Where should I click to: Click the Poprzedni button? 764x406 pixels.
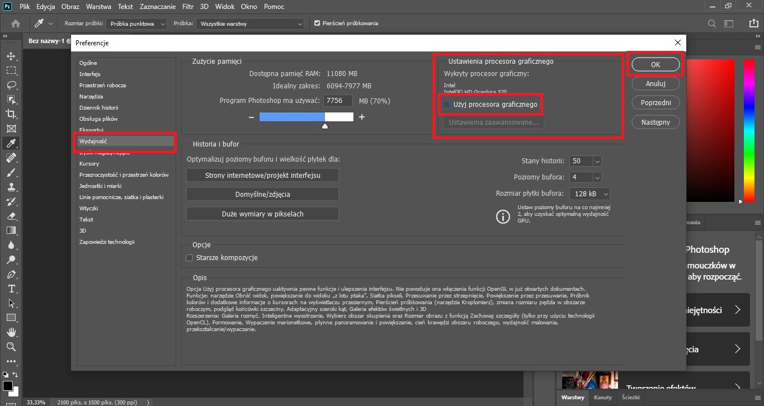[655, 103]
